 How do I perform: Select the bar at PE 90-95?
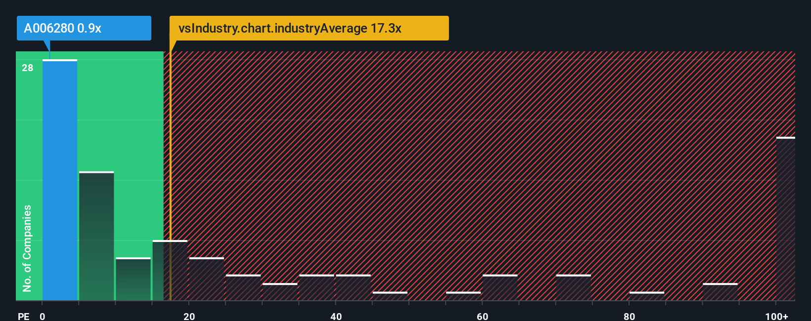click(x=720, y=292)
